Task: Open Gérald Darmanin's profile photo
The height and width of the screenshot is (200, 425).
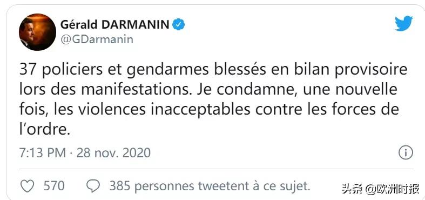Action: tap(37, 32)
